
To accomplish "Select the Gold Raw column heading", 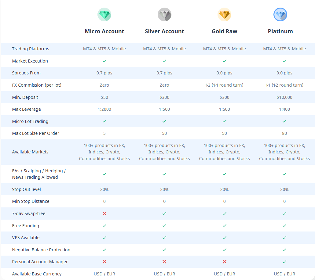I will coord(225,31).
